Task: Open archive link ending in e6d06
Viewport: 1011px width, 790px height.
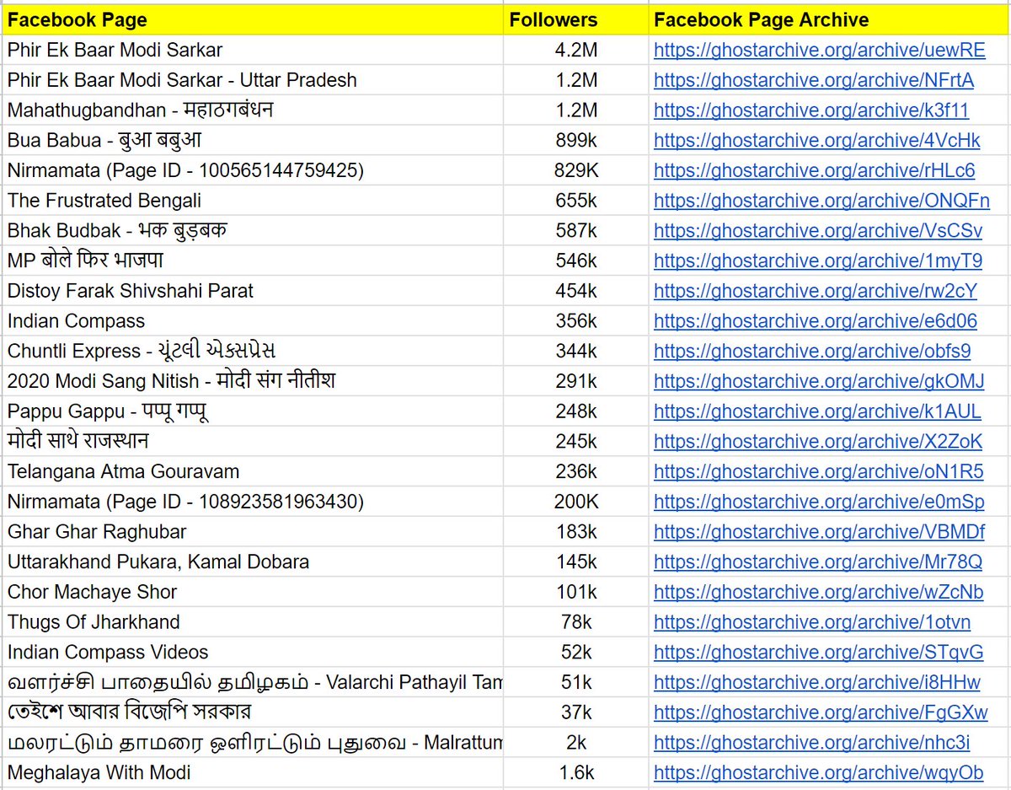Action: [816, 321]
